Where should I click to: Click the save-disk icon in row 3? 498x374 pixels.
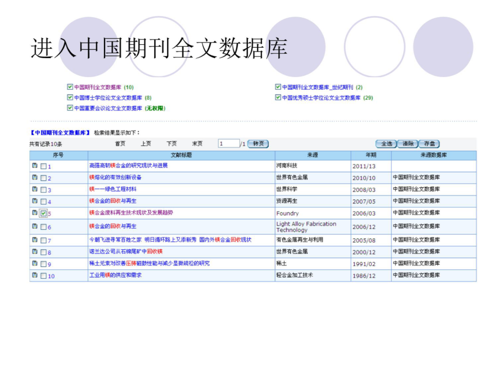[35, 189]
